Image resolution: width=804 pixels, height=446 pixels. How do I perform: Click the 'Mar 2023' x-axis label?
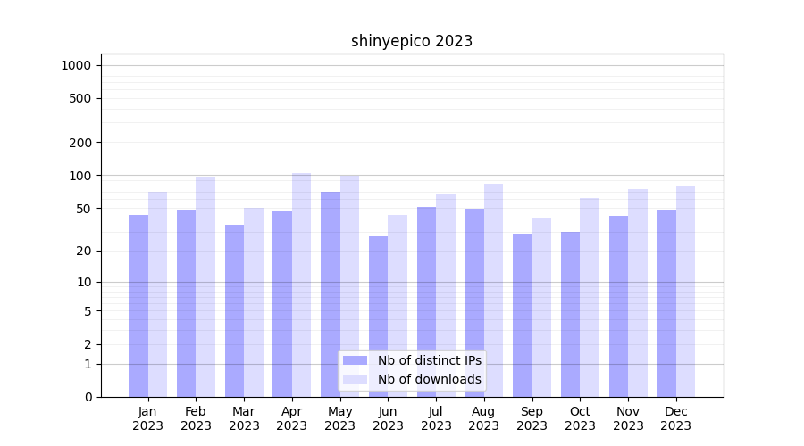point(244,418)
